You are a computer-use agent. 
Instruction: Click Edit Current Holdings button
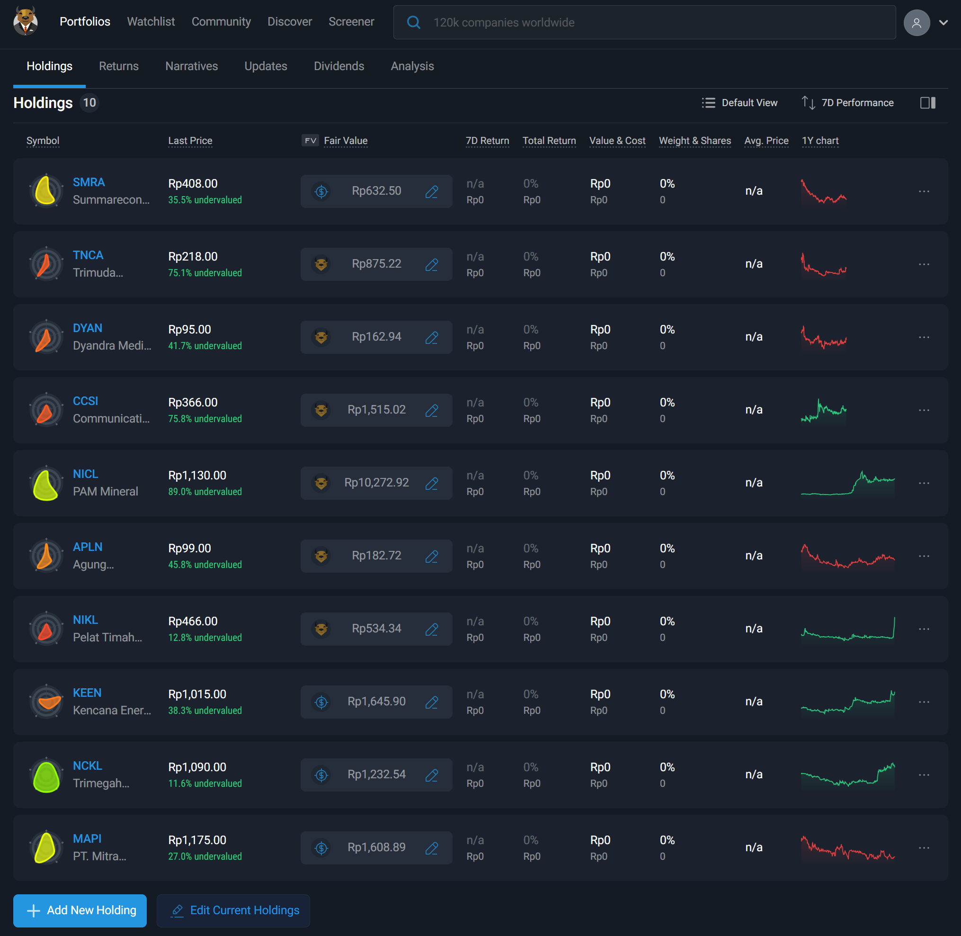(x=233, y=910)
